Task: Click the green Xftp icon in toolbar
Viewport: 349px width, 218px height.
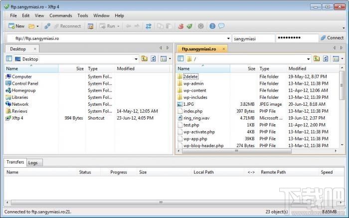Action: 189,26
